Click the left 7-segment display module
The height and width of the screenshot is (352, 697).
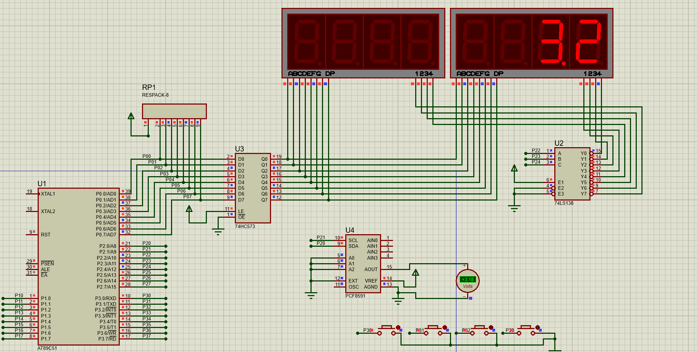point(363,43)
